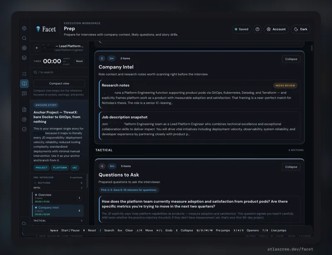The image size is (332, 255).
Task: Click the NEEDS REVIEW badge
Action: point(285,85)
